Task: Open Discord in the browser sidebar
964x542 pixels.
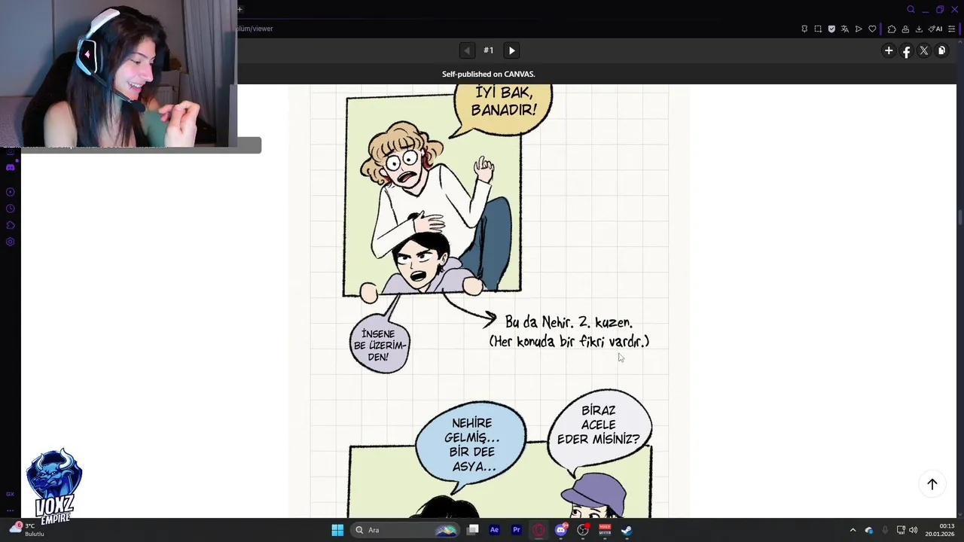Action: point(10,167)
